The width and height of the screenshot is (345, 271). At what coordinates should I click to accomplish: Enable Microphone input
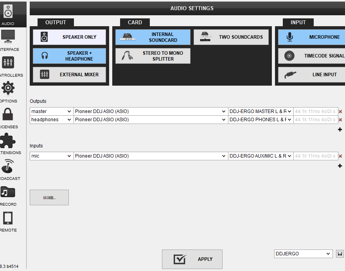[311, 37]
